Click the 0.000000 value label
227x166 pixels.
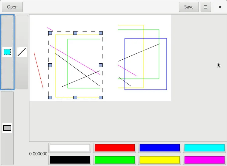pos(38,154)
